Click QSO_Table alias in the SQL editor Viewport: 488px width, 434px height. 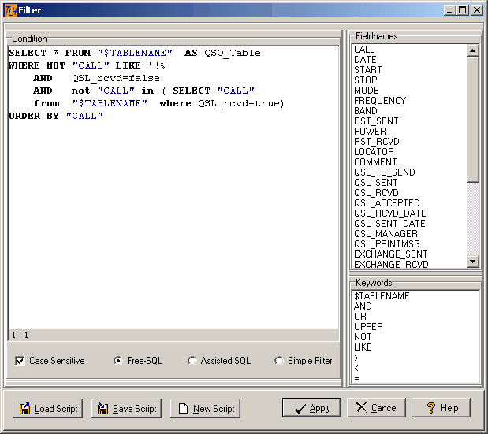pyautogui.click(x=233, y=53)
